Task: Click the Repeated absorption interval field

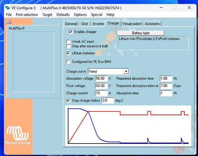Action: 166,86
